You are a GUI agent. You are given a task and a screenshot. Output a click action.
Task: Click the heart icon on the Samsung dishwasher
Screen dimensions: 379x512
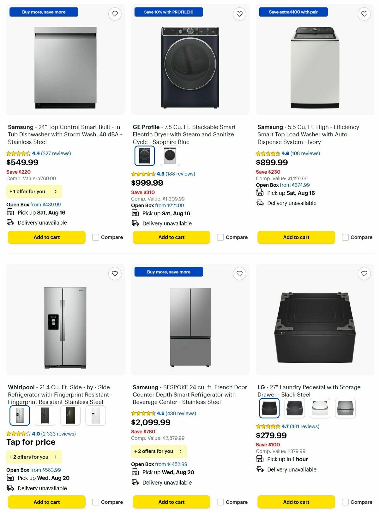tap(115, 14)
